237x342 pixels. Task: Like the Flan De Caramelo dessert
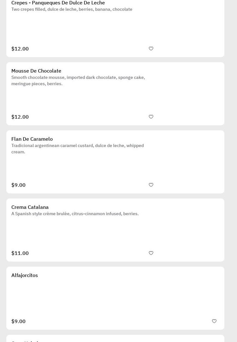click(x=151, y=185)
